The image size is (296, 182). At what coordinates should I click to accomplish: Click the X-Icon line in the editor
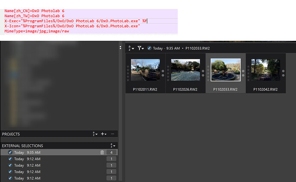[x=72, y=26]
